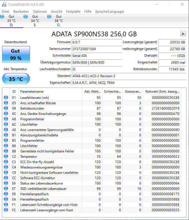Click the Rohwert column header
This screenshot has width=189, height=220.
pyautogui.click(x=162, y=92)
